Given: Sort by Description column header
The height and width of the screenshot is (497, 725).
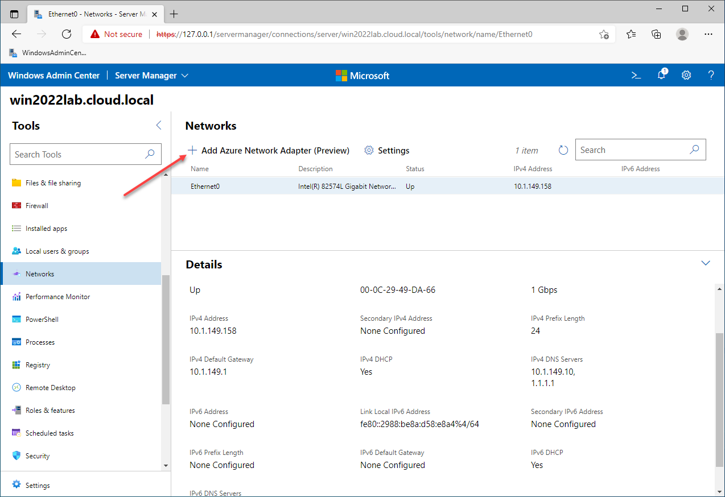Looking at the screenshot, I should 315,169.
